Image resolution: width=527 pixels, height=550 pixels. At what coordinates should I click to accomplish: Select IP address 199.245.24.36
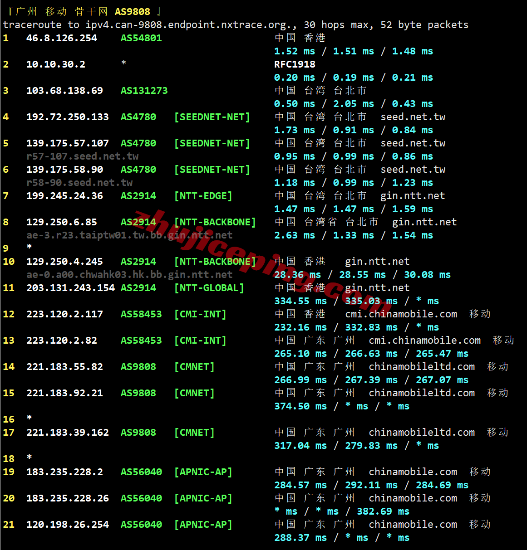click(65, 196)
